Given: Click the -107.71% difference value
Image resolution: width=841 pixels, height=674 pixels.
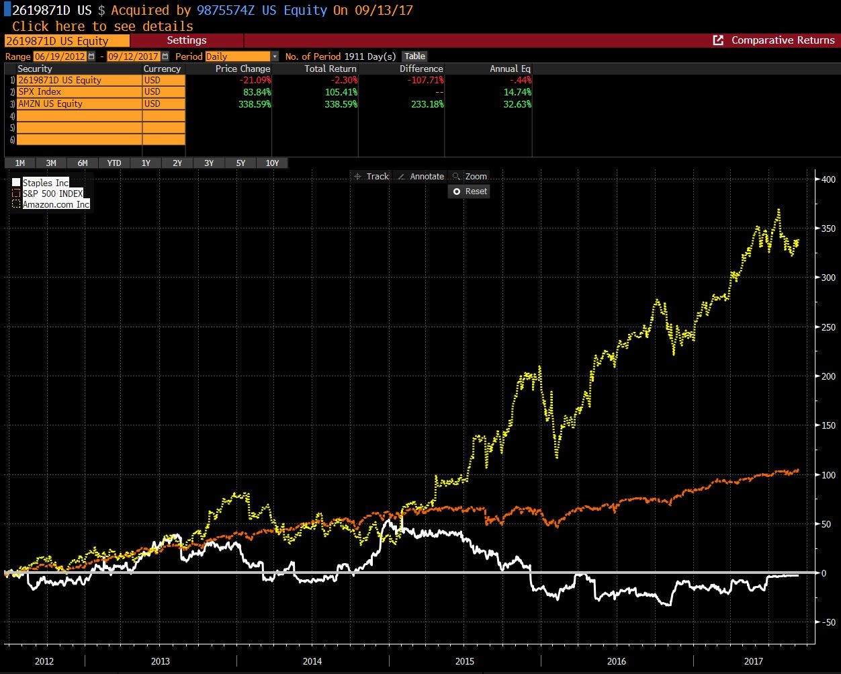Looking at the screenshot, I should click(x=425, y=80).
